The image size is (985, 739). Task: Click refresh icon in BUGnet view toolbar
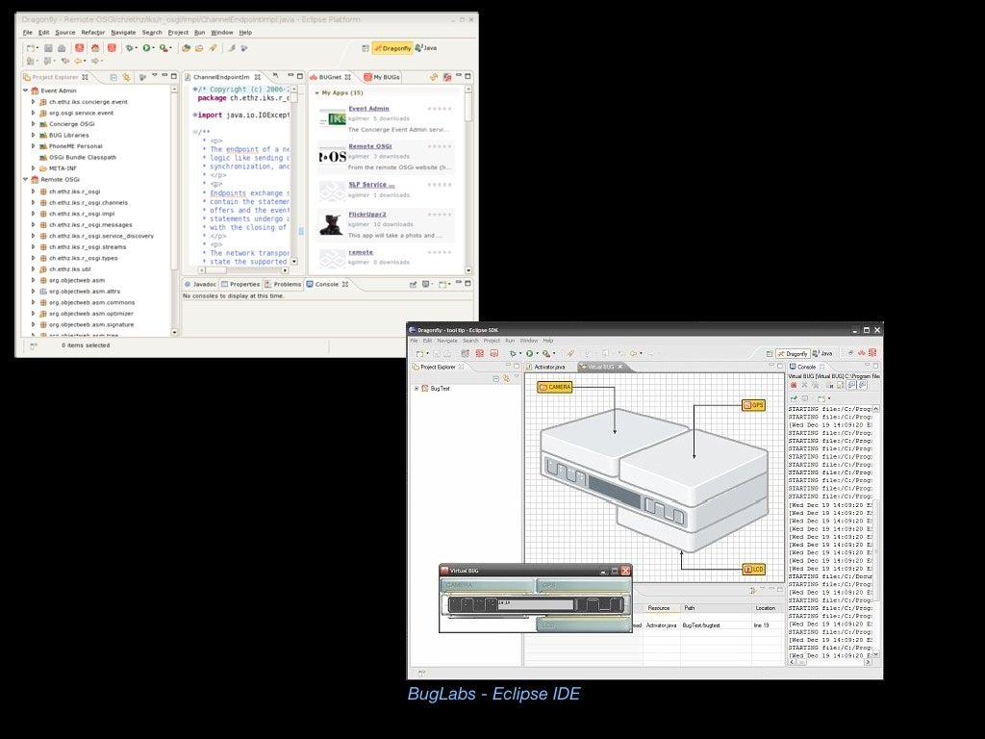pos(434,77)
